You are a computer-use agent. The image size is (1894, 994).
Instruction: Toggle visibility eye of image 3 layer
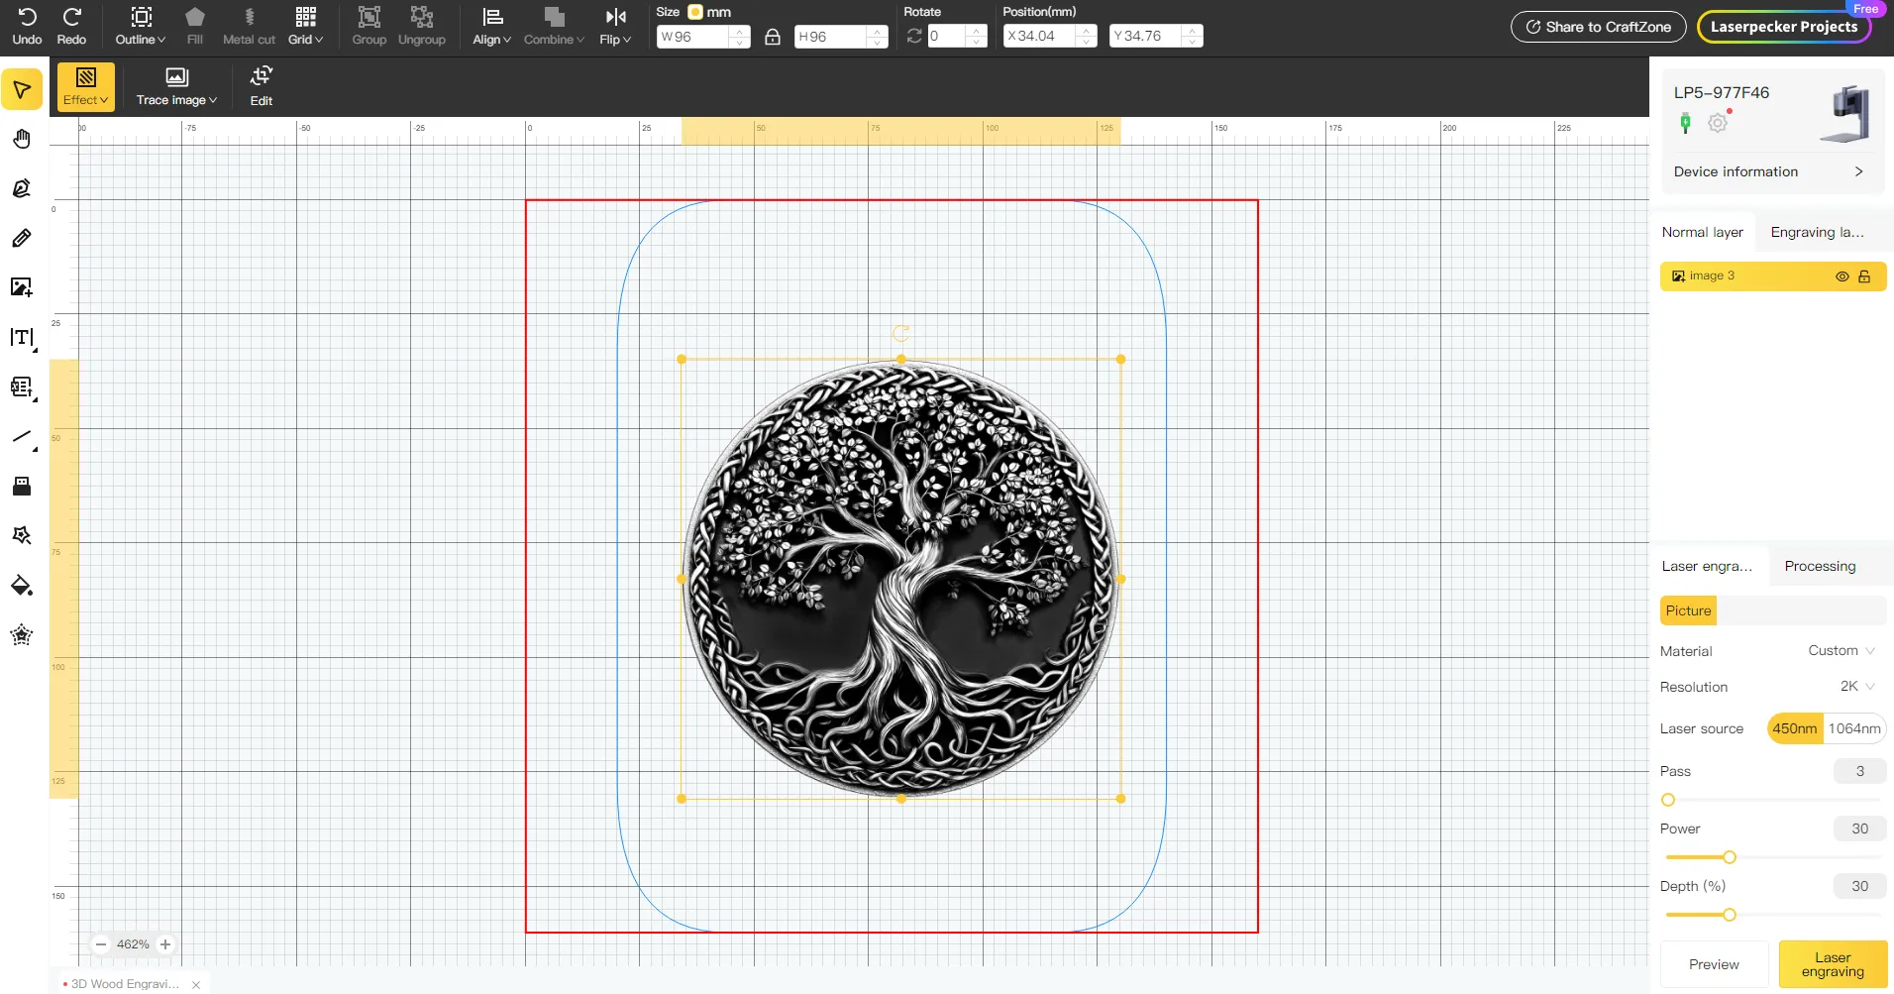pos(1842,276)
